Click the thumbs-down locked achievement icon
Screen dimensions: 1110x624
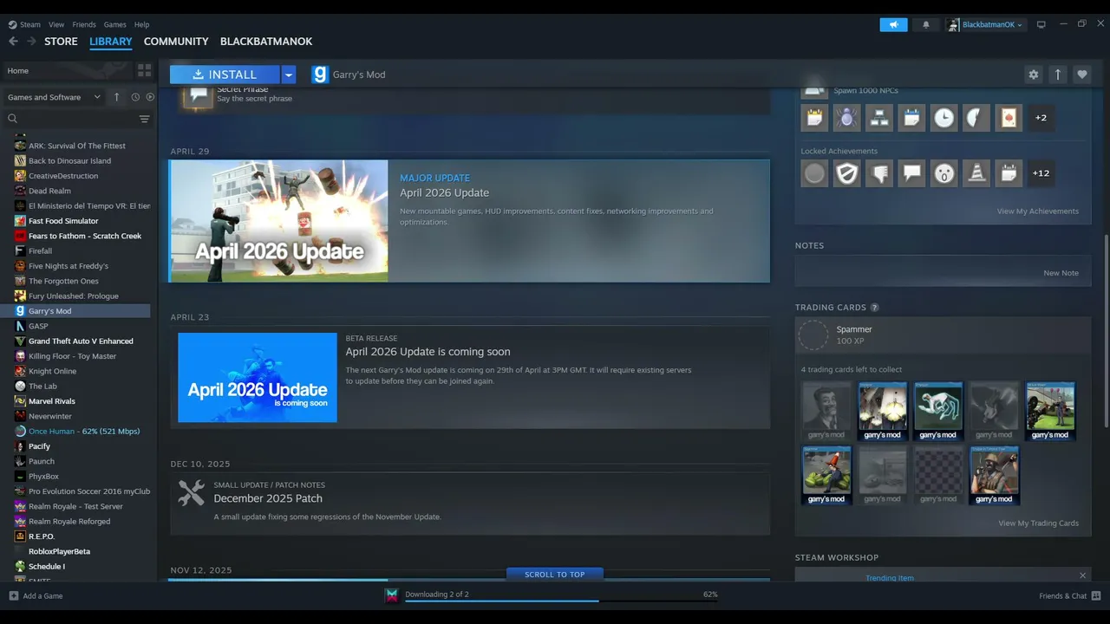click(879, 173)
